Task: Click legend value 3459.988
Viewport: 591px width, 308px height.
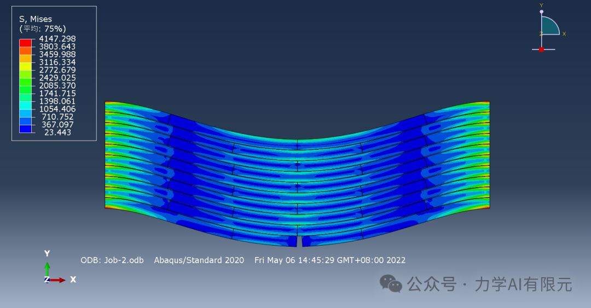Action: coord(57,54)
